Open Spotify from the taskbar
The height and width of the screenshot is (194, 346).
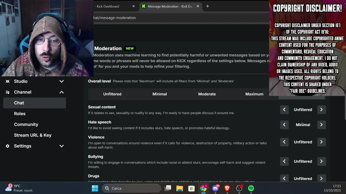pyautogui.click(x=251, y=188)
